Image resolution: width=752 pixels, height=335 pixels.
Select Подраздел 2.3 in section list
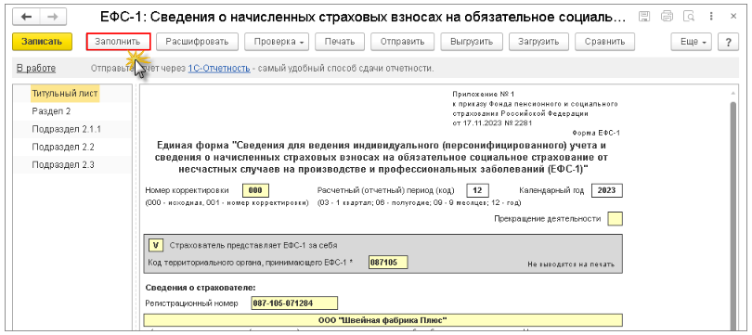[63, 165]
